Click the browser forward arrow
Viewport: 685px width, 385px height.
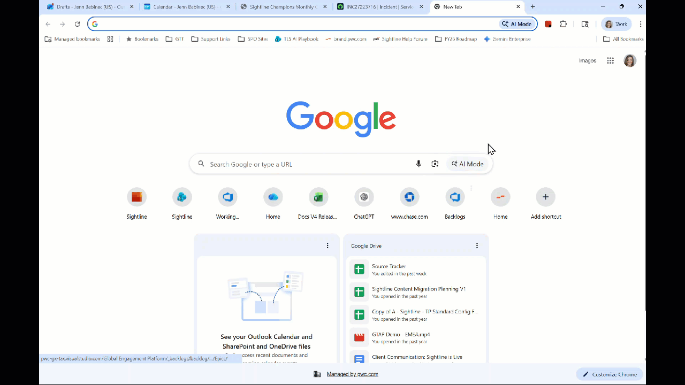click(63, 24)
